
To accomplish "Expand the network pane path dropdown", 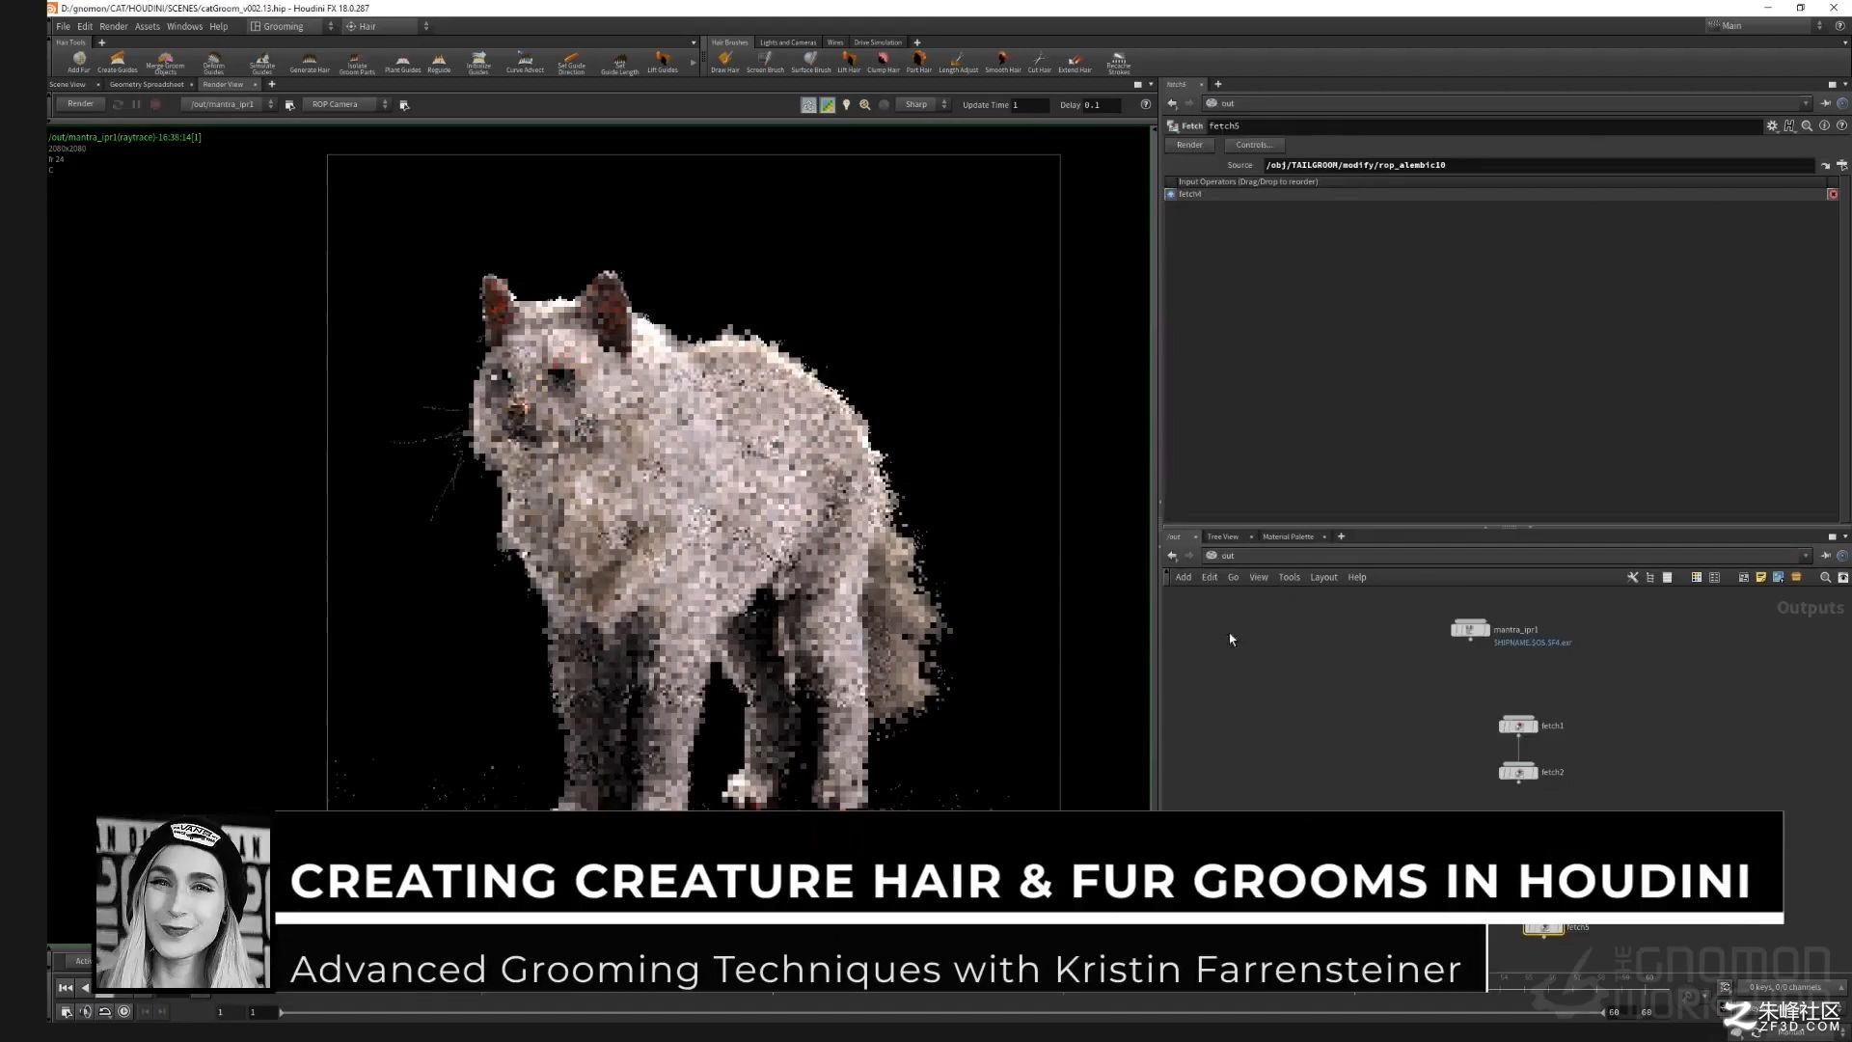I will pos(1806,556).
